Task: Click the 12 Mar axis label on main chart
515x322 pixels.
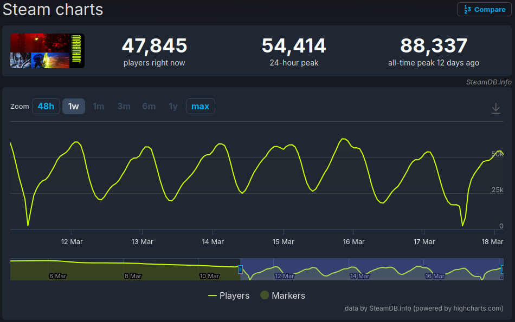Action: point(72,242)
